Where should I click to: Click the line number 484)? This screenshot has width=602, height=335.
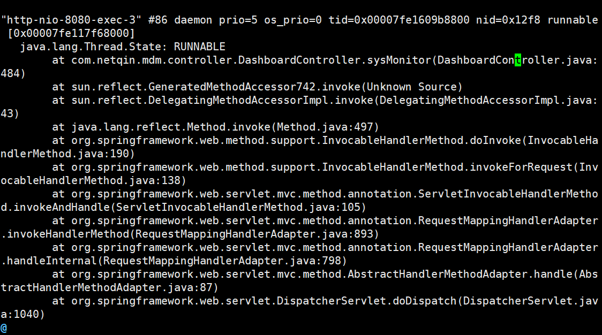click(x=13, y=74)
